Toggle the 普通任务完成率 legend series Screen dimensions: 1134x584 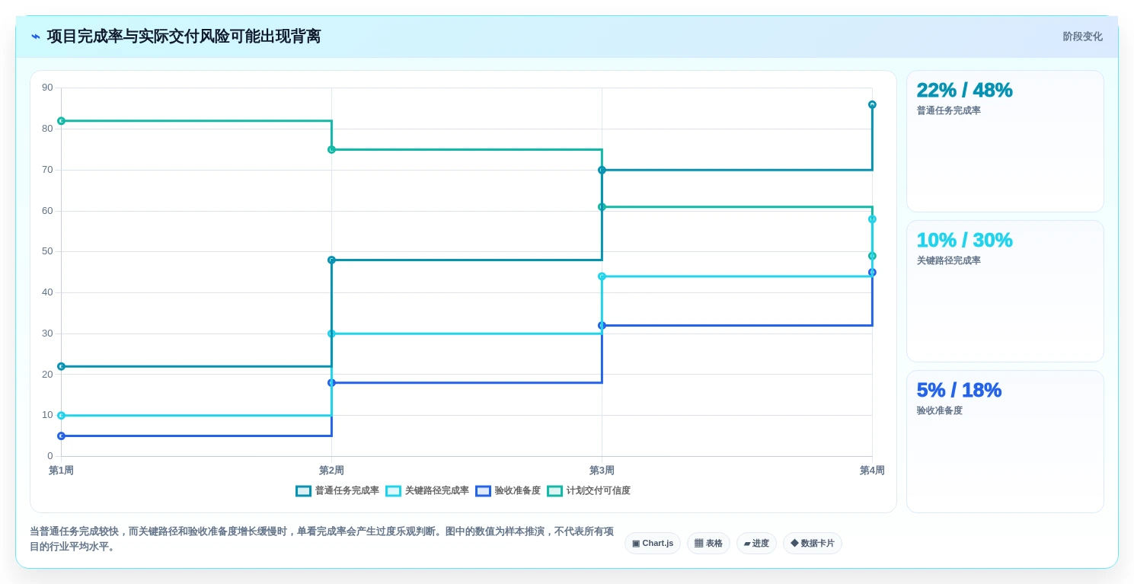[x=337, y=491]
